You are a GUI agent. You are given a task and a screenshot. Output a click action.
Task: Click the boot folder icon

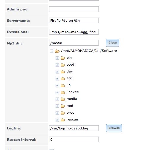click(62, 65)
